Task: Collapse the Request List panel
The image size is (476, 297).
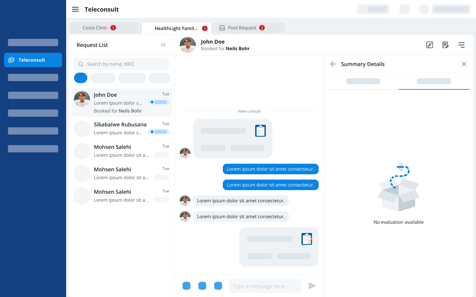Action: click(163, 45)
